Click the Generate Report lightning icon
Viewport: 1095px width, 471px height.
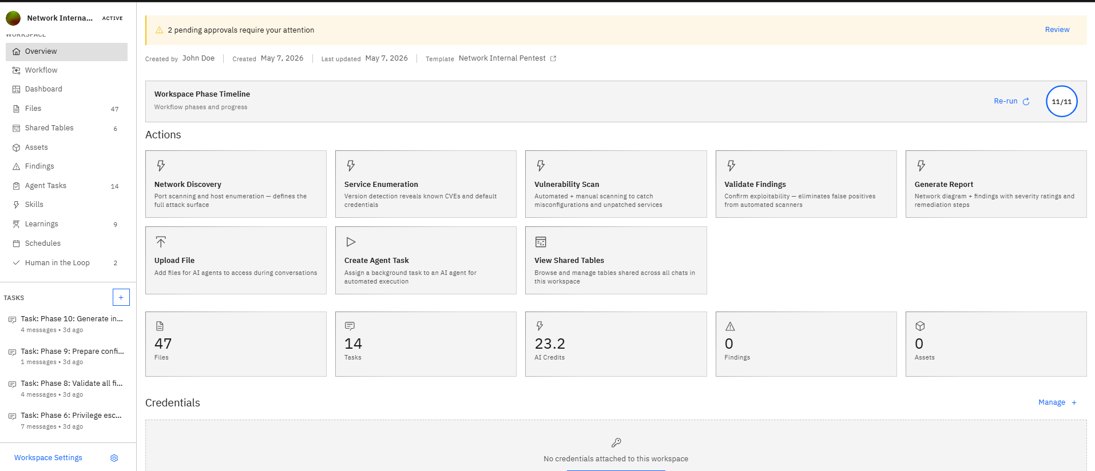921,166
